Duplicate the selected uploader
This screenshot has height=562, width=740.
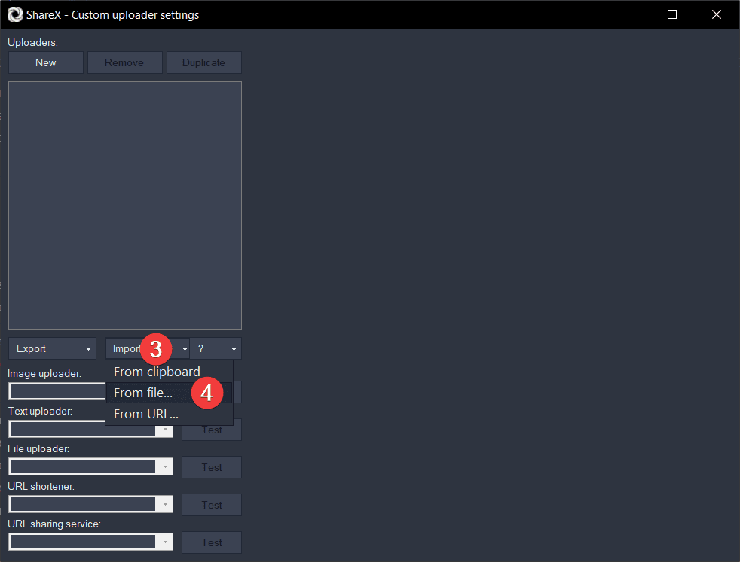pyautogui.click(x=203, y=62)
